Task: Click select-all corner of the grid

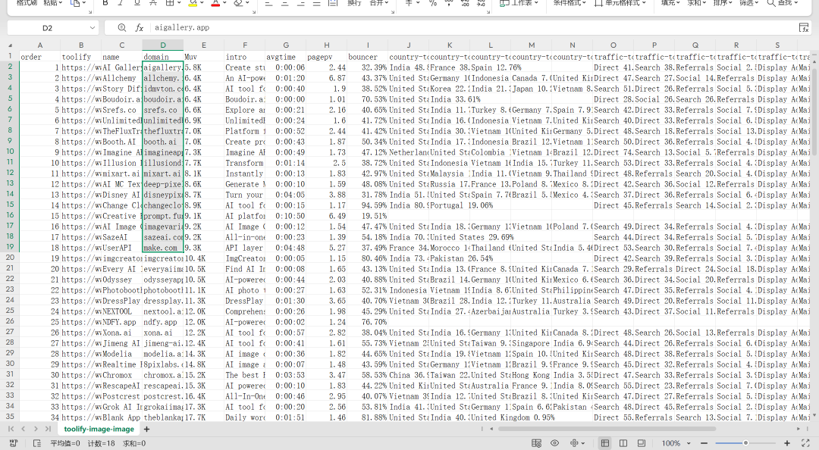Action: point(11,45)
